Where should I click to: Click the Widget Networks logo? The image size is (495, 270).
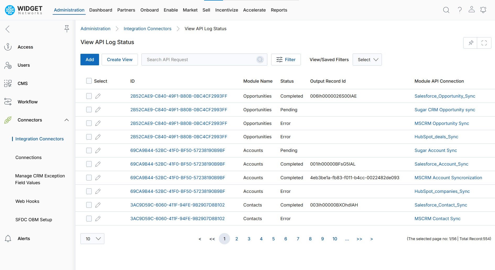pyautogui.click(x=24, y=10)
